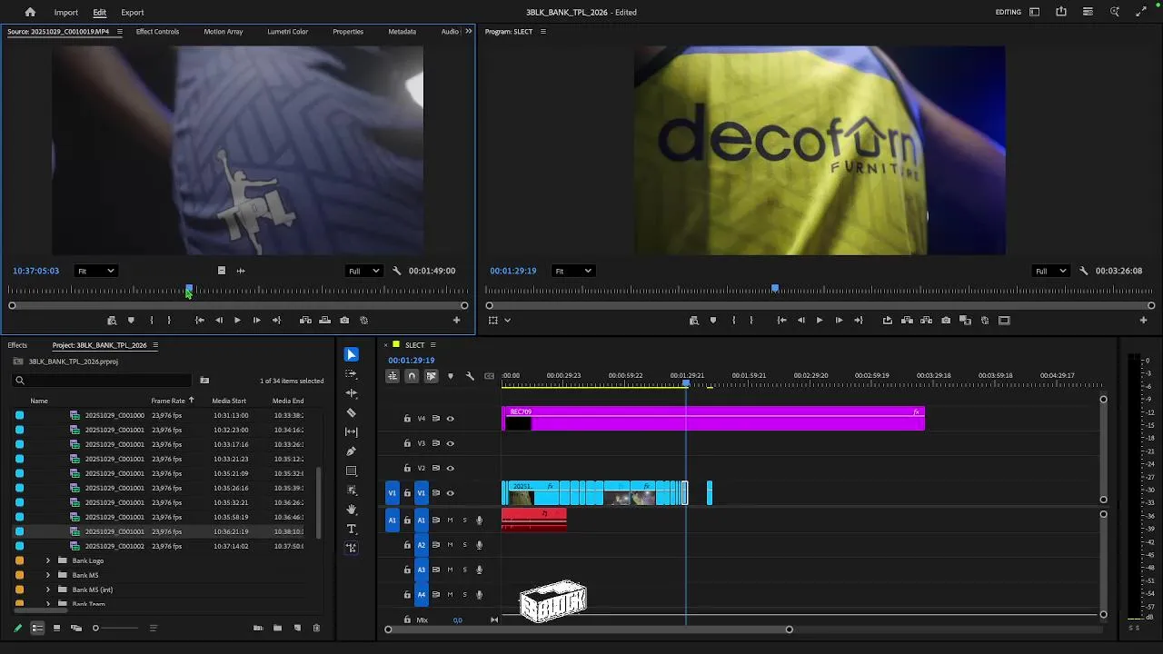Toggle V4 track output eye
Image resolution: width=1163 pixels, height=654 pixels.
(x=450, y=419)
